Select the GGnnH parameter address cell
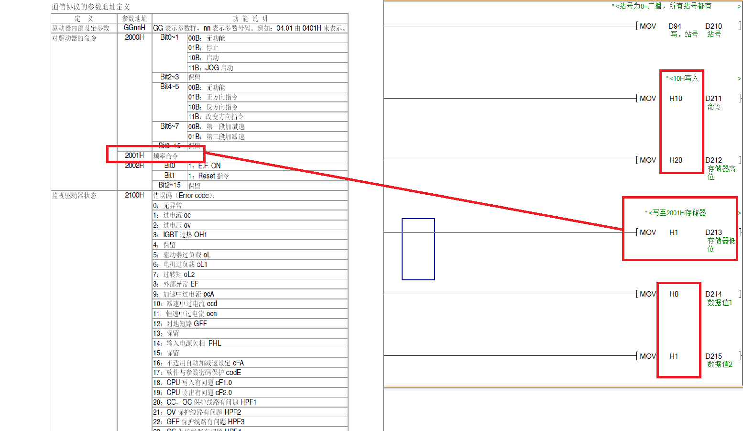The image size is (743, 431). coord(134,28)
